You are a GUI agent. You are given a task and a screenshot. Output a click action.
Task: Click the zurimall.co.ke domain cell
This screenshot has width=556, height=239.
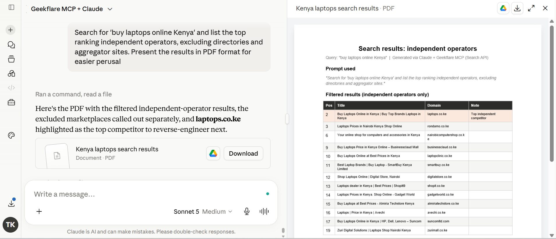coord(447,230)
